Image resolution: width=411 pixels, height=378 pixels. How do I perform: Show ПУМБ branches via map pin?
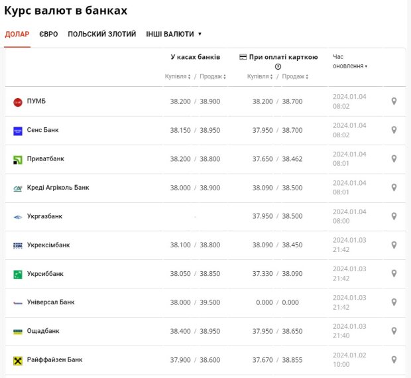tap(394, 101)
